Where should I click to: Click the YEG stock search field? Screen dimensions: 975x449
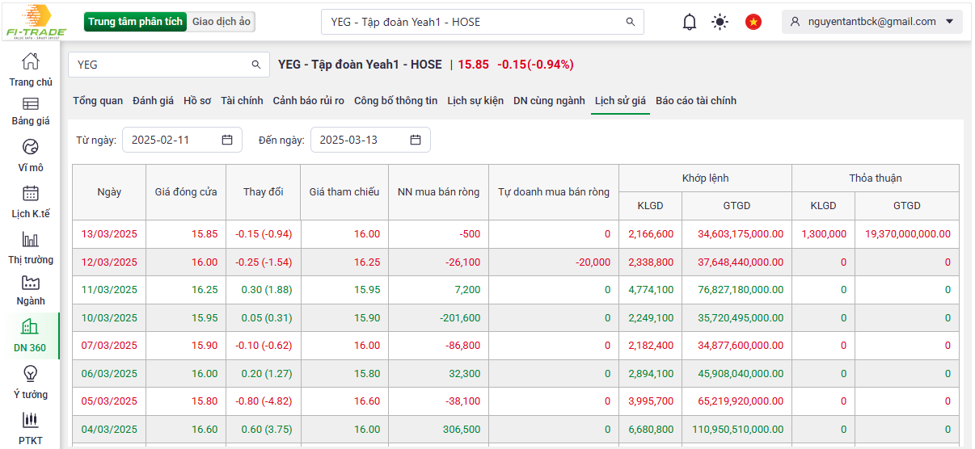point(162,65)
